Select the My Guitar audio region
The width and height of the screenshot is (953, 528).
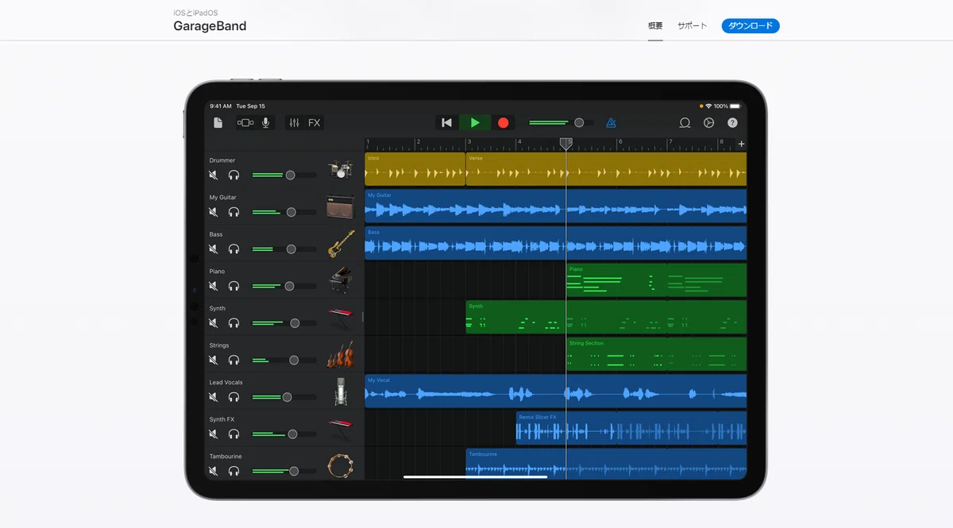[x=556, y=206]
